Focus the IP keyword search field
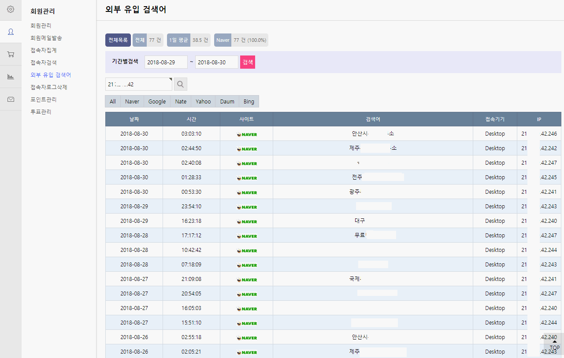Screen dimensions: 564x358 point(138,84)
